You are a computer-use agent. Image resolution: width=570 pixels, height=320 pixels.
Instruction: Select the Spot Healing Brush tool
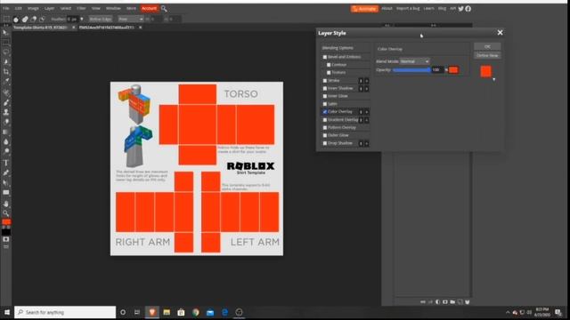point(6,92)
